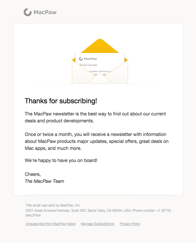Image resolution: width=196 pixels, height=243 pixels.
Task: Open the 'Manage Subscriptions' link
Action: click(x=97, y=224)
